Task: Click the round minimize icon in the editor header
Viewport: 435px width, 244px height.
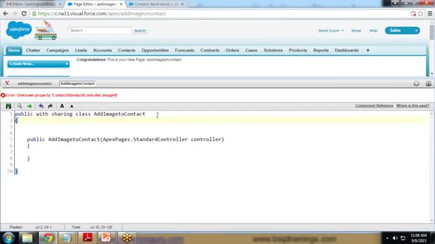Action: pos(417,83)
